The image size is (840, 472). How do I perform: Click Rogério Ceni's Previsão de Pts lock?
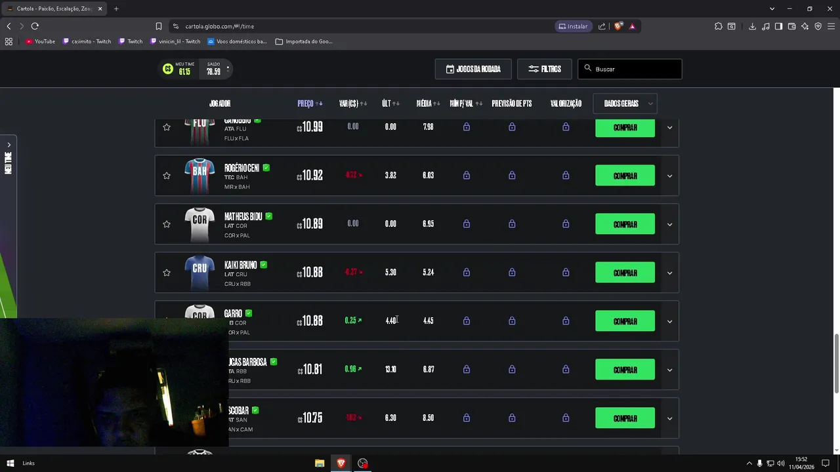click(x=512, y=176)
